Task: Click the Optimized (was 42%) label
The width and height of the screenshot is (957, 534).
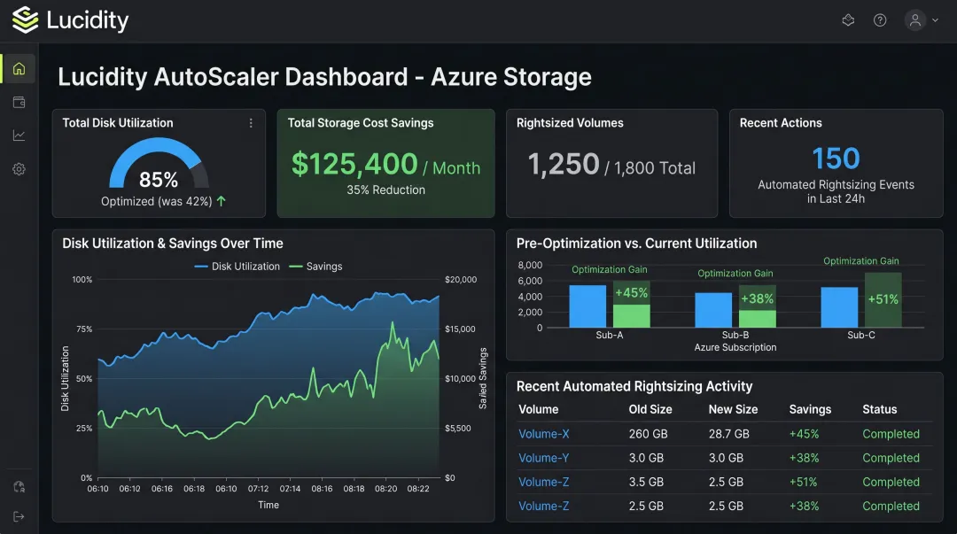Action: coord(156,201)
